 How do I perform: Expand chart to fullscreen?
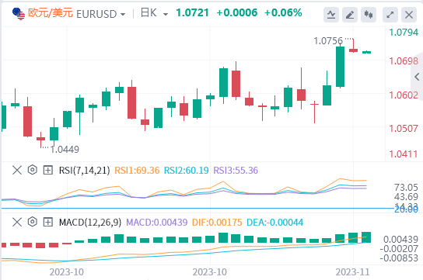[x=390, y=15]
